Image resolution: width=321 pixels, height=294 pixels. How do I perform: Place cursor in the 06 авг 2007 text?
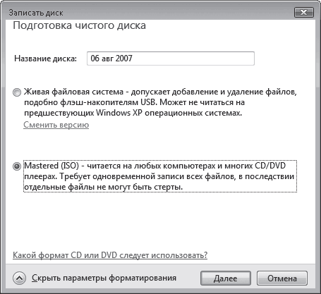click(111, 59)
